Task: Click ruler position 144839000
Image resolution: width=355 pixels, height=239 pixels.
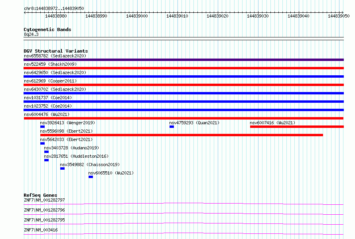Action: pos(137,16)
